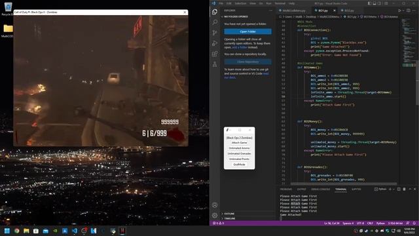Open the Extensions view icon

tap(215, 54)
